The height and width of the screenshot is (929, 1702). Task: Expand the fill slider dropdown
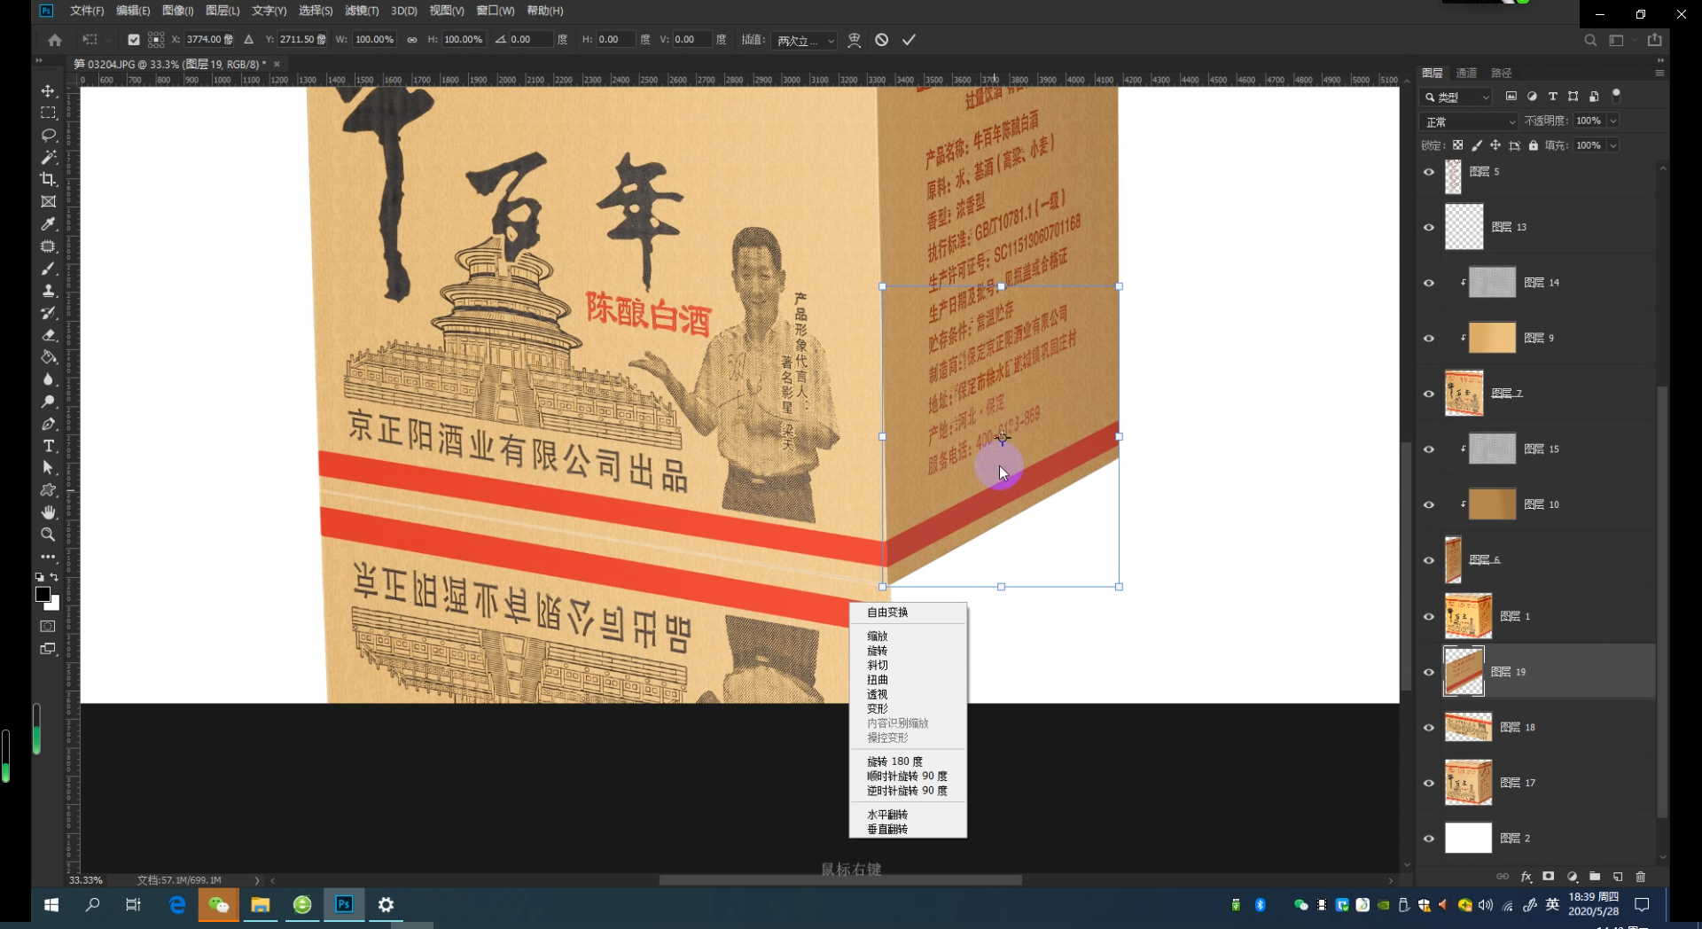[x=1613, y=145]
